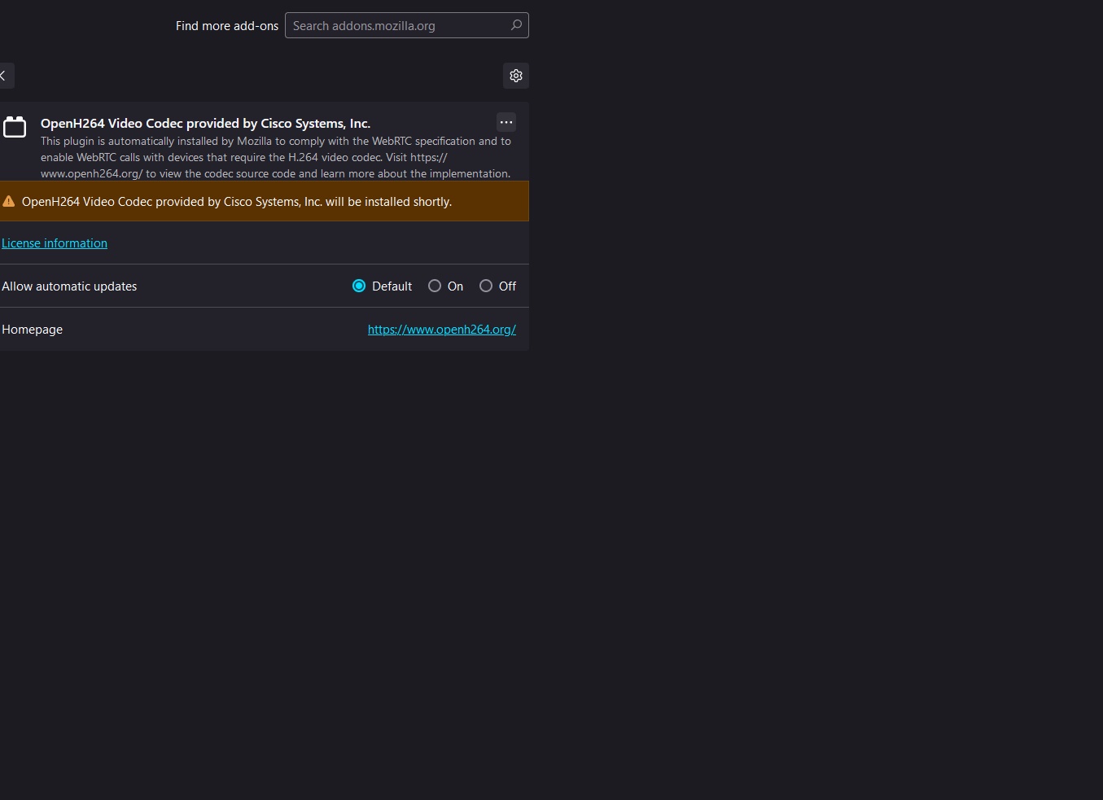Visit the openh264.org homepage link
Screen dimensions: 1103x800
click(442, 330)
